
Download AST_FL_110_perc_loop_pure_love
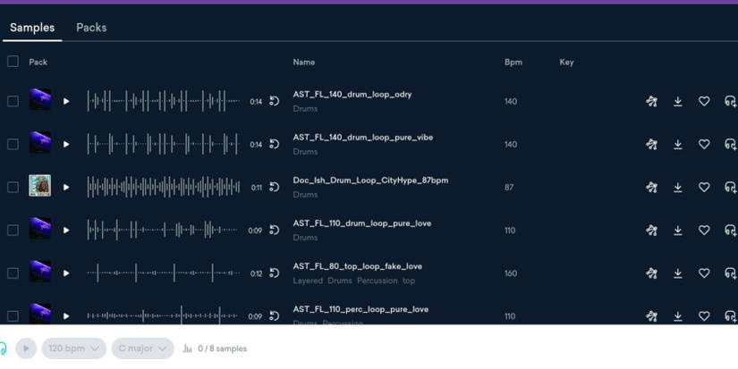(x=678, y=316)
